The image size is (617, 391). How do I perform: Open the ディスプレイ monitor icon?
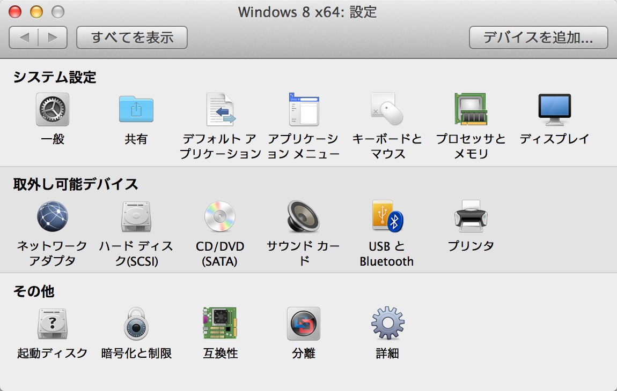554,110
